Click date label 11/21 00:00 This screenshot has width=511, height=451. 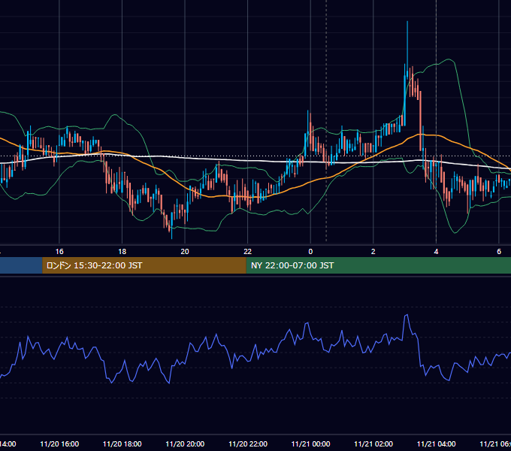point(310,443)
